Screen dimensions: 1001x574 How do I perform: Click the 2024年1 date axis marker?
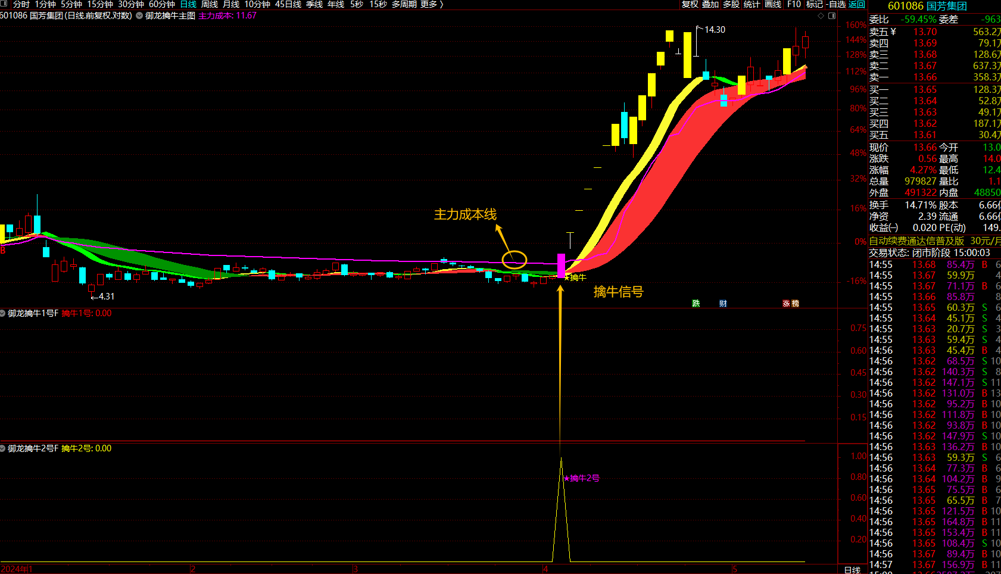17,569
